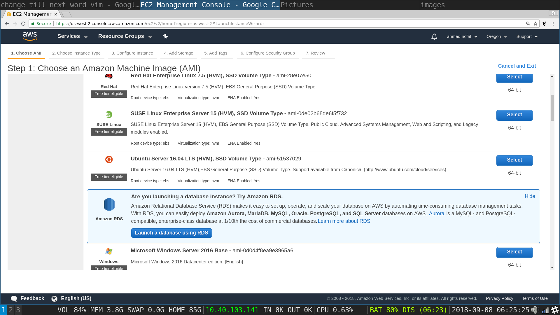This screenshot has width=560, height=315.
Task: Open the notifications bell icon
Action: tap(434, 36)
